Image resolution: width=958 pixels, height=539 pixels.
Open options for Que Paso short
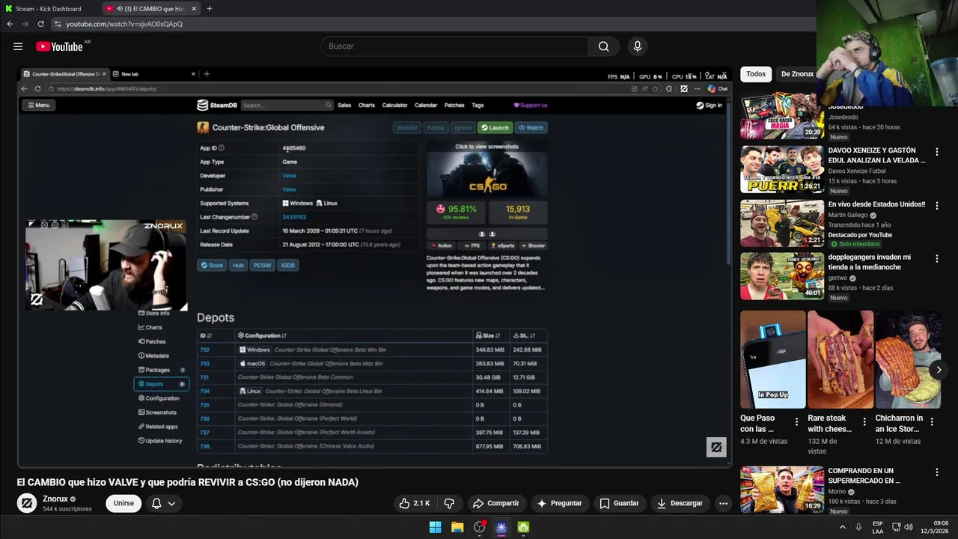pos(796,422)
